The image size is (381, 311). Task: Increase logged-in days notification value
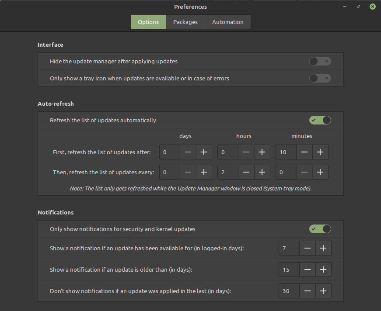pyautogui.click(x=323, y=248)
